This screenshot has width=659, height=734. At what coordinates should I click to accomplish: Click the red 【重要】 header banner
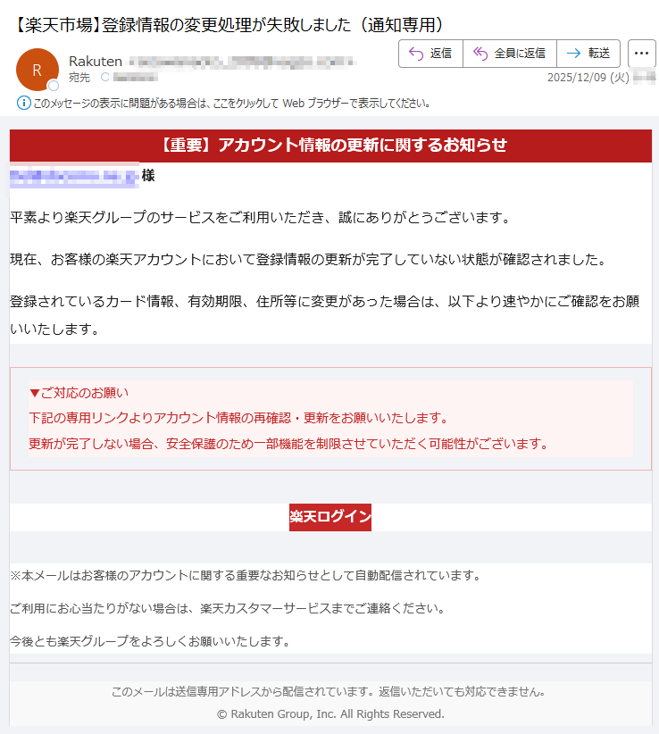pos(330,146)
